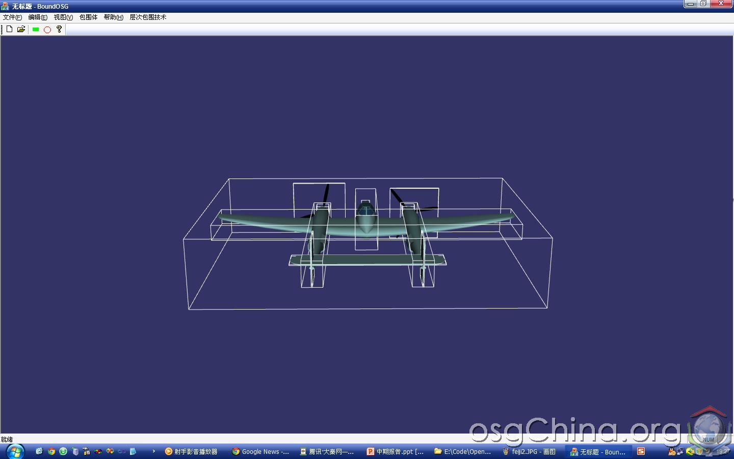Minimize the BoundOSG window
The width and height of the screenshot is (734, 459).
[691, 4]
